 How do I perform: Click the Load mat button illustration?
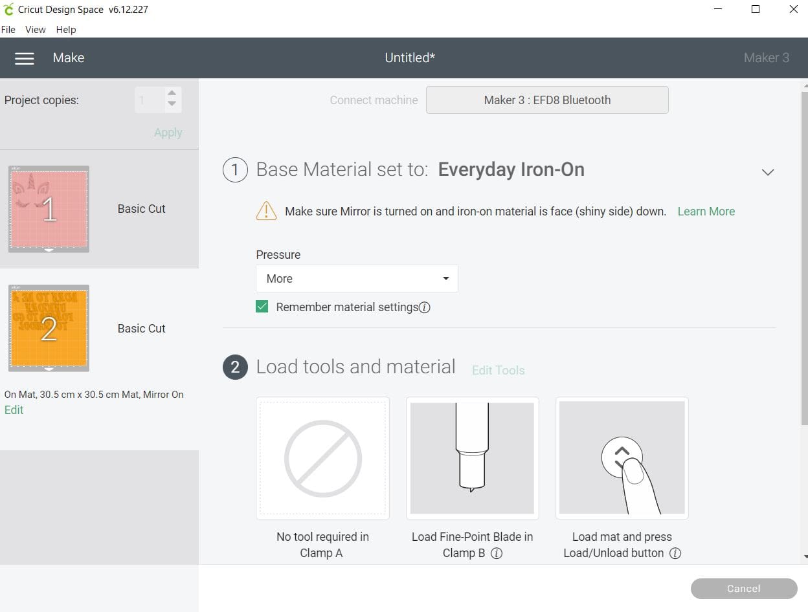pyautogui.click(x=622, y=458)
